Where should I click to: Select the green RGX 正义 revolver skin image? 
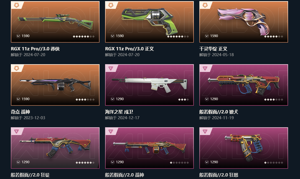tap(150, 21)
